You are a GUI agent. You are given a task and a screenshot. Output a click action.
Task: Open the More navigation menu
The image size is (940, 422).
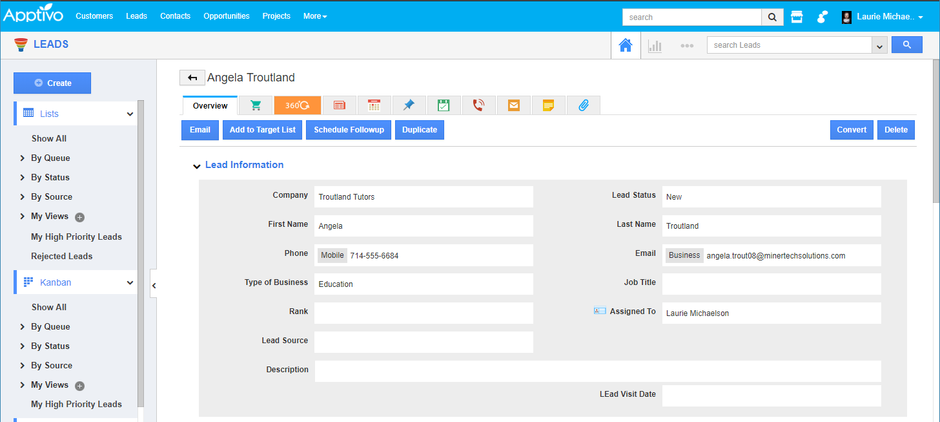click(314, 16)
